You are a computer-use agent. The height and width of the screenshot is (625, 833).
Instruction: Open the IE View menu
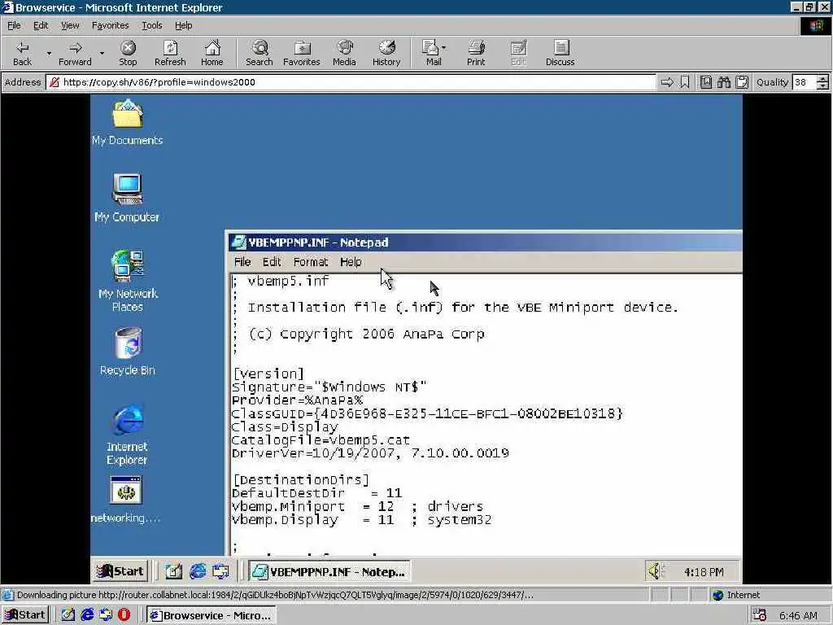pyautogui.click(x=70, y=25)
